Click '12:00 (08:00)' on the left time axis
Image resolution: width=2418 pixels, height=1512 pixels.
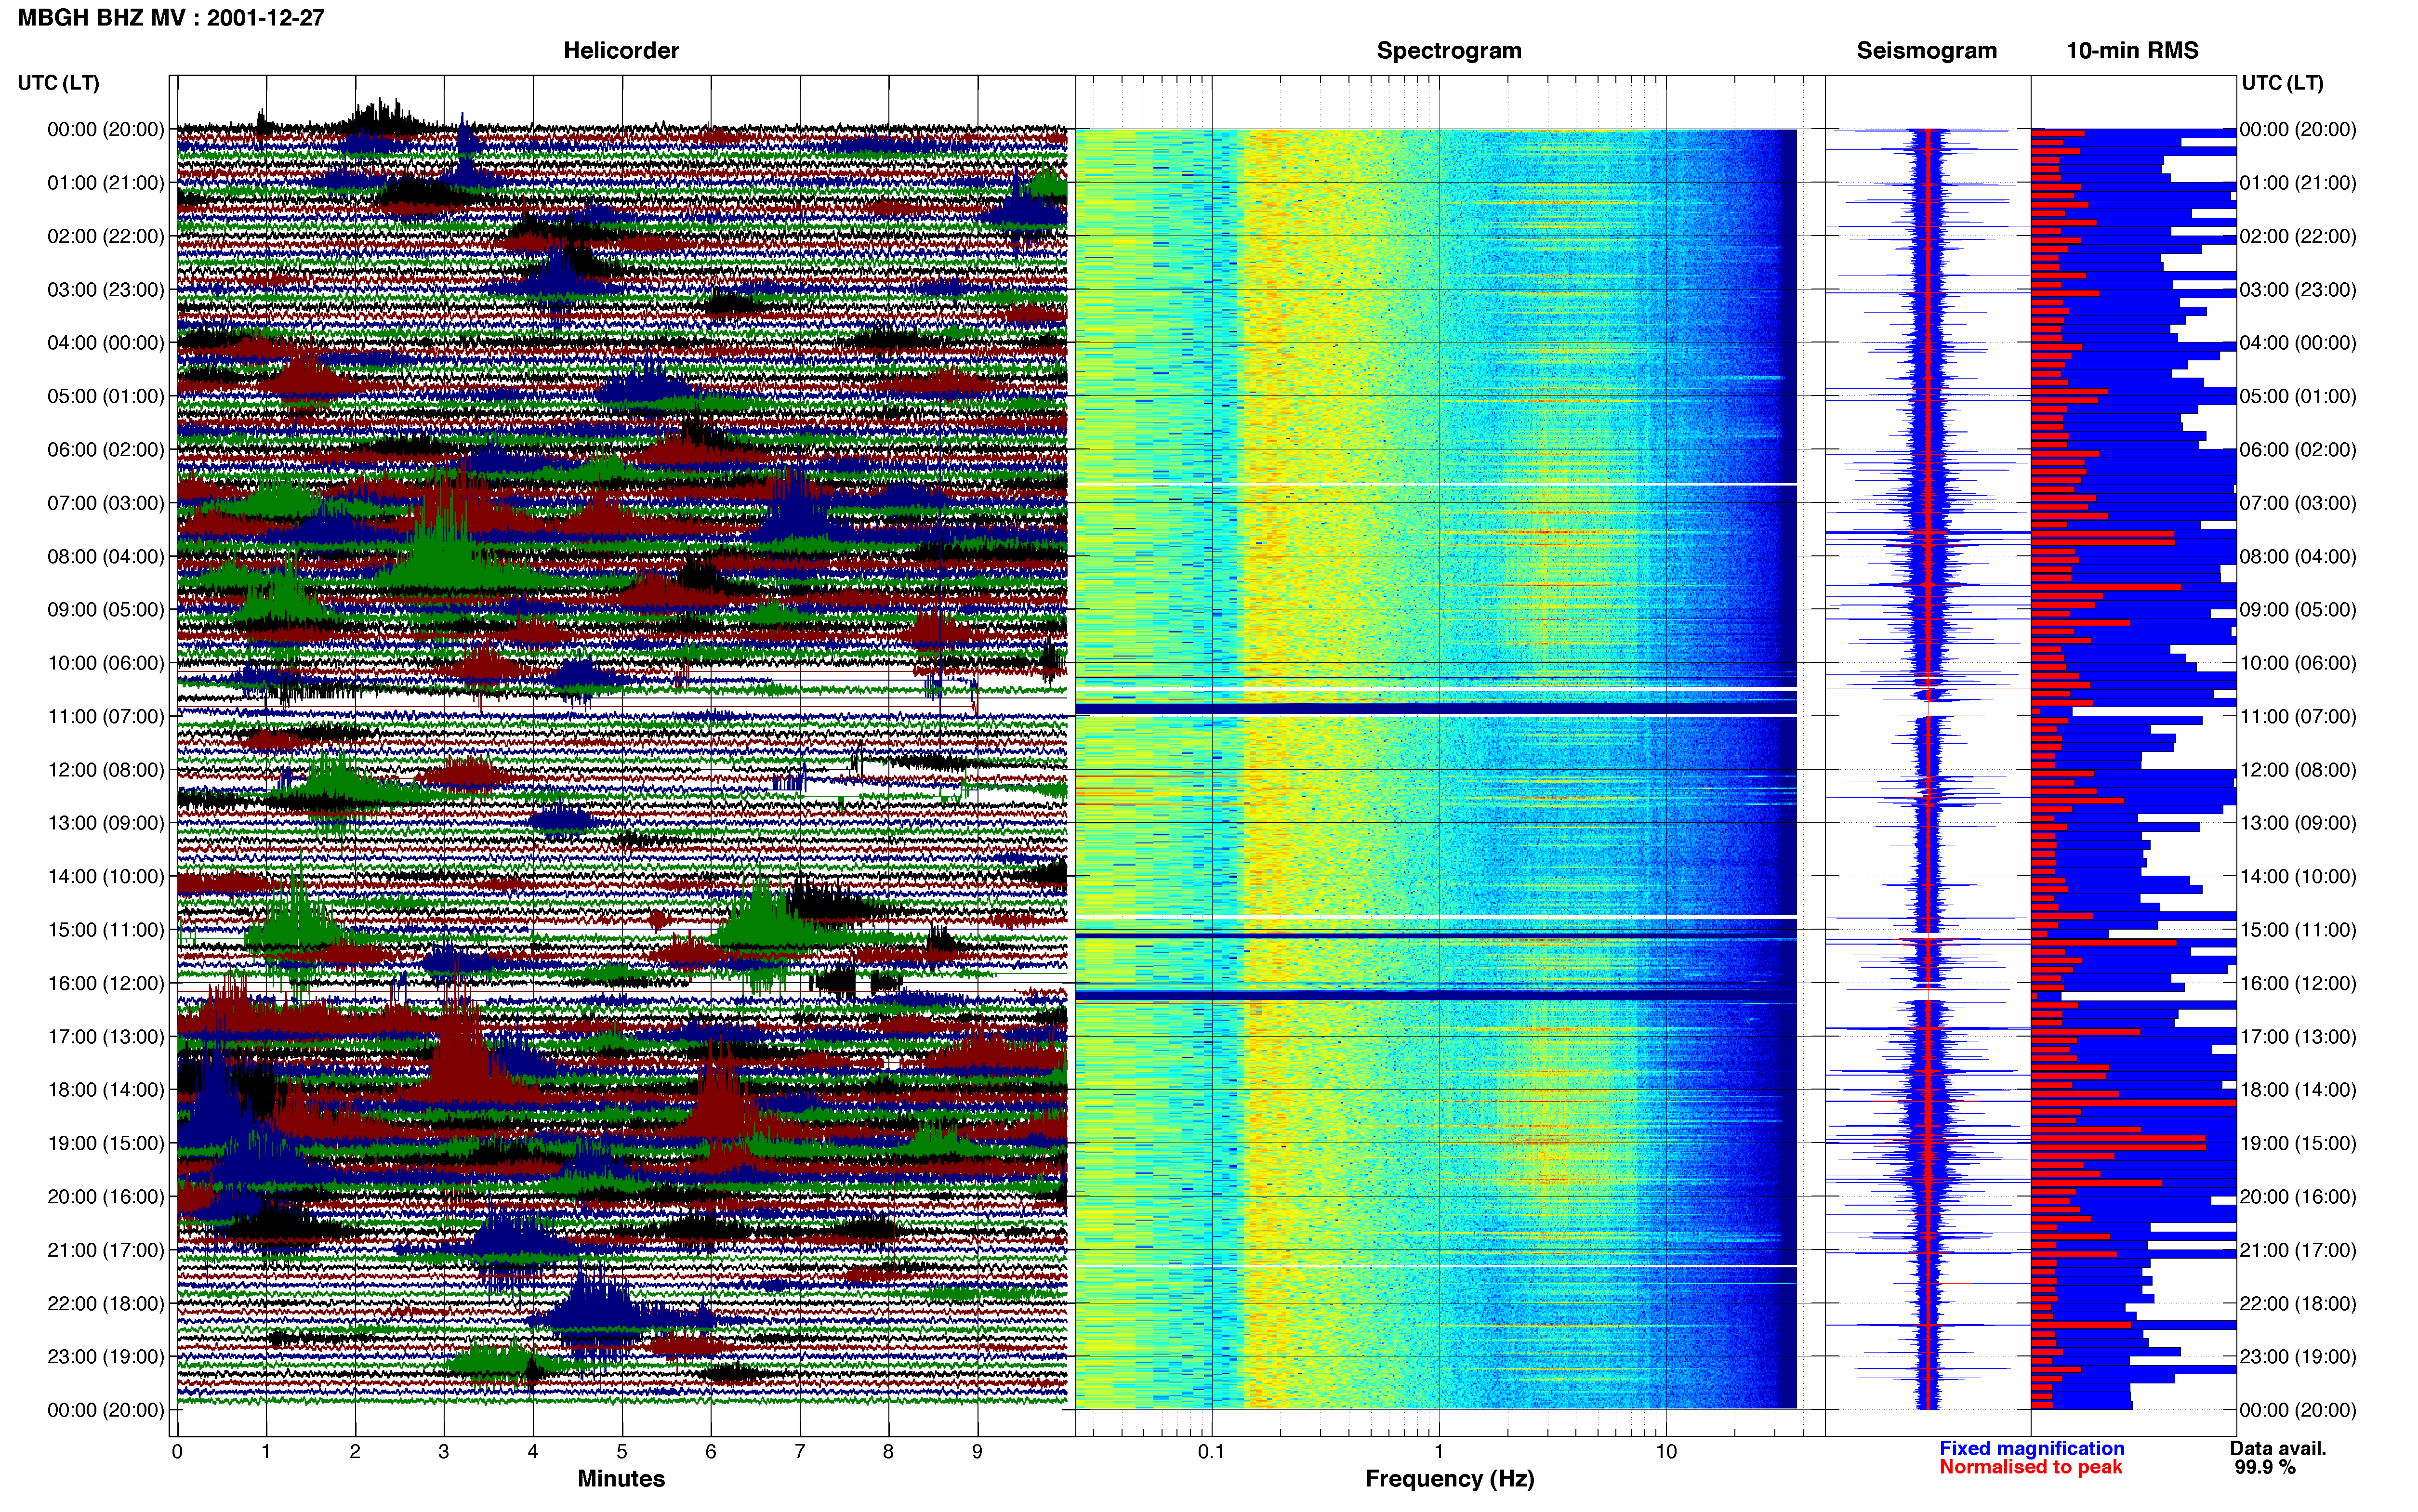pyautogui.click(x=105, y=770)
